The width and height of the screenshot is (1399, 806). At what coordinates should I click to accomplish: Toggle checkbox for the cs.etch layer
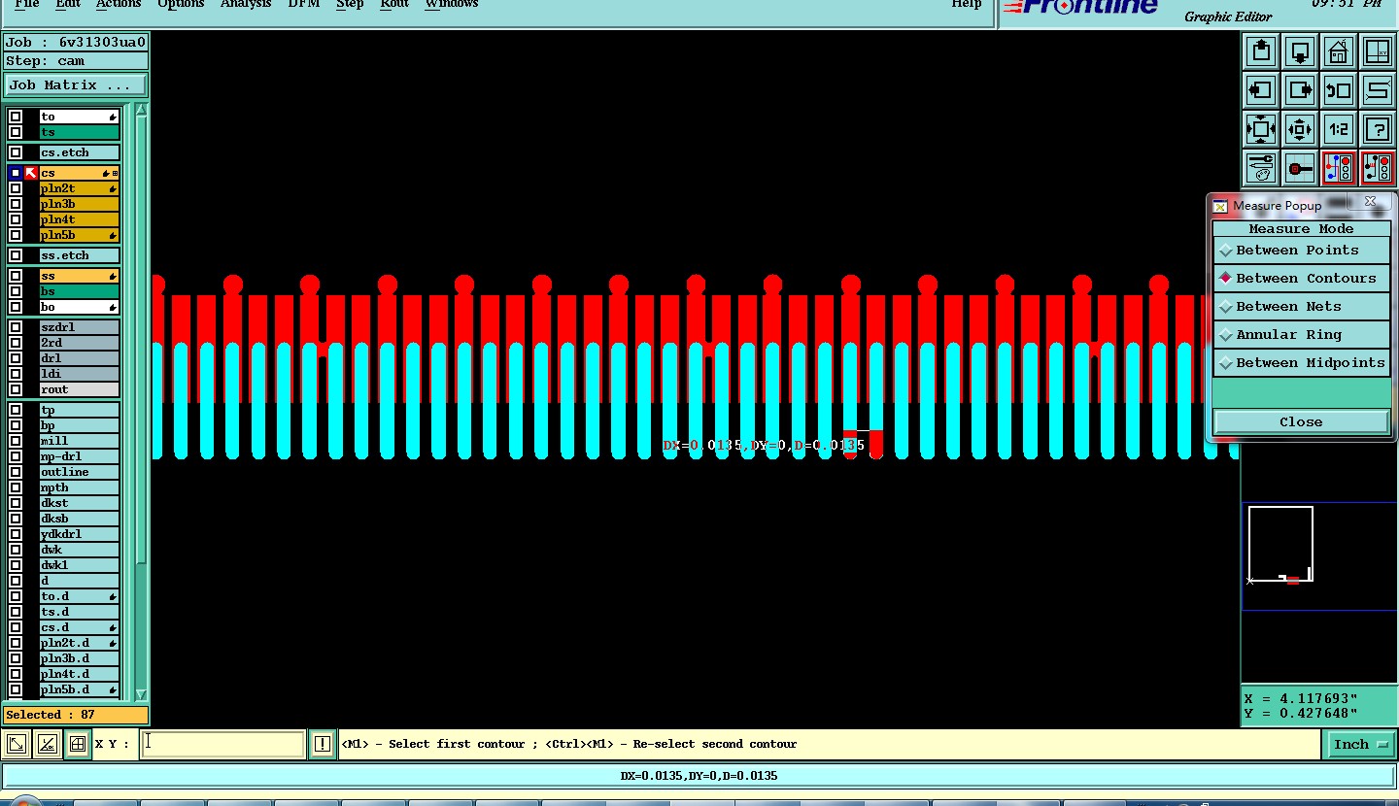pos(16,152)
